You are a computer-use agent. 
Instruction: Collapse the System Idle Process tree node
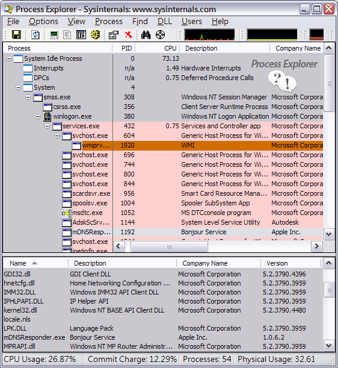[8, 58]
